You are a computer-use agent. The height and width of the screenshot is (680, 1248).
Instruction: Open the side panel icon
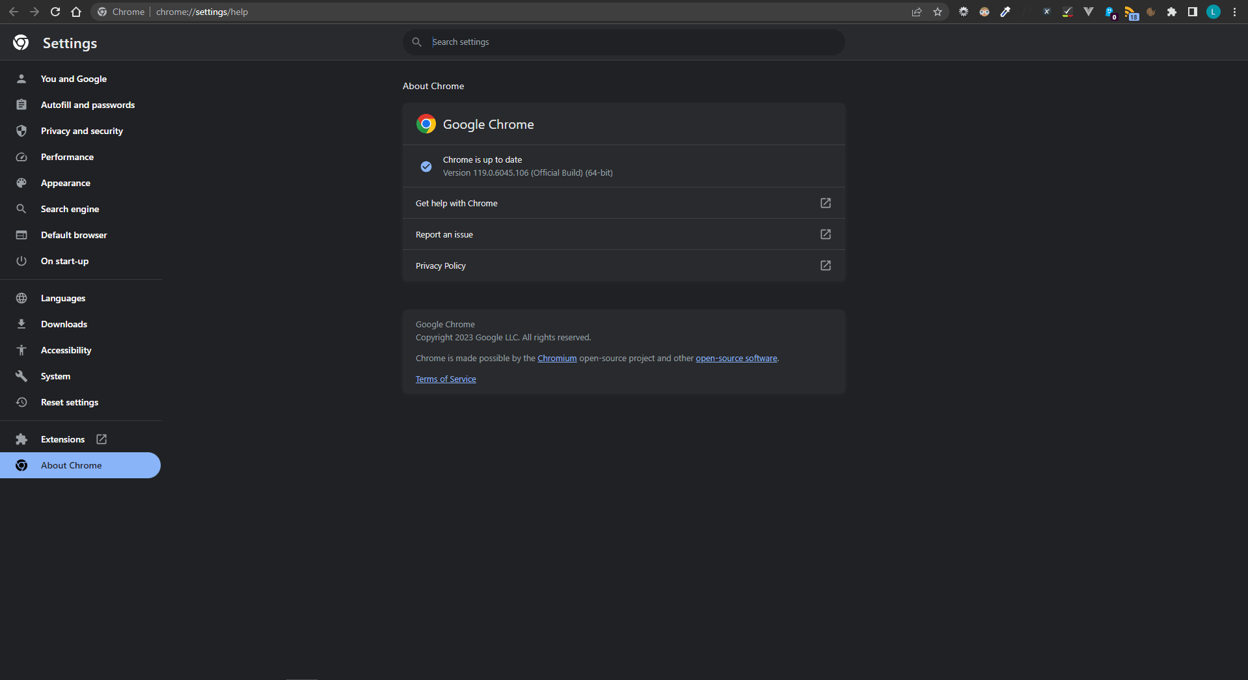point(1192,11)
